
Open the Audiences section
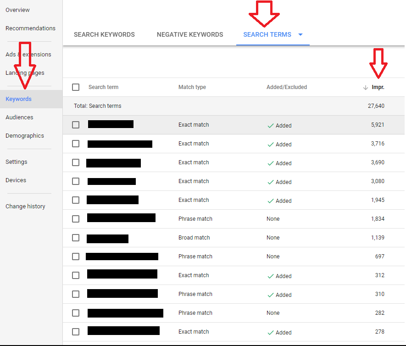(x=19, y=117)
